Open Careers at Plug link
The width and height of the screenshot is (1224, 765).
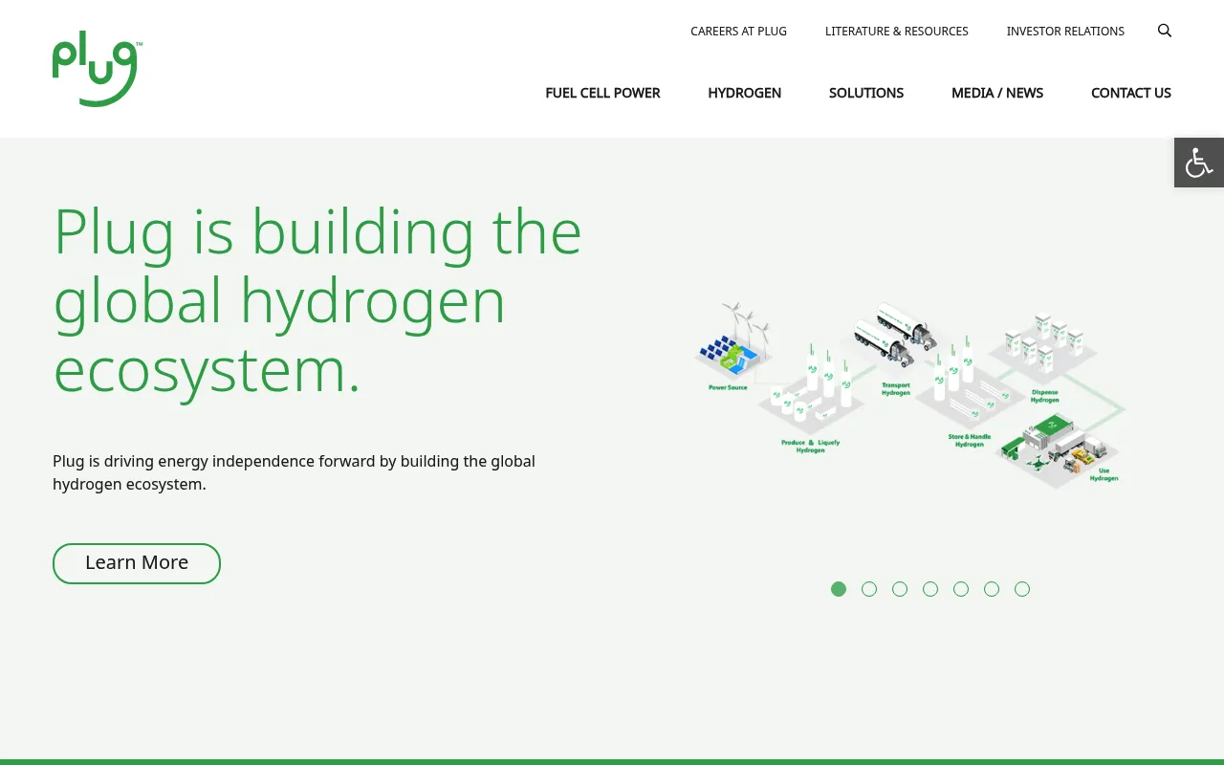coord(738,31)
